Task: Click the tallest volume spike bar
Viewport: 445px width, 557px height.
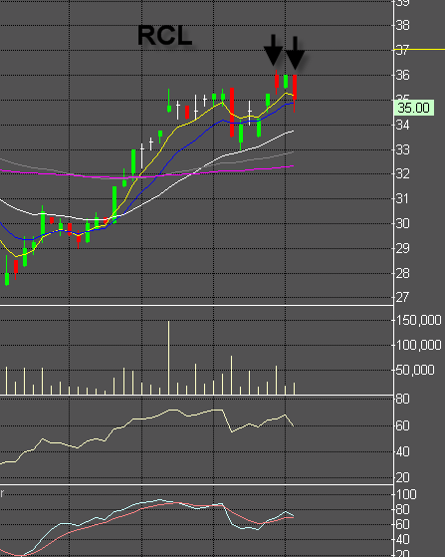Action: tap(168, 358)
